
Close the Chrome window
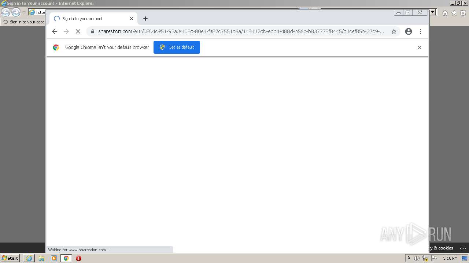pos(420,12)
